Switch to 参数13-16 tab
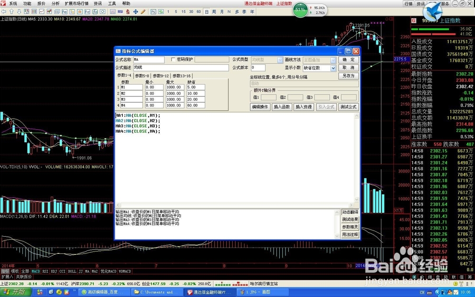This screenshot has width=475, height=297. click(x=182, y=76)
